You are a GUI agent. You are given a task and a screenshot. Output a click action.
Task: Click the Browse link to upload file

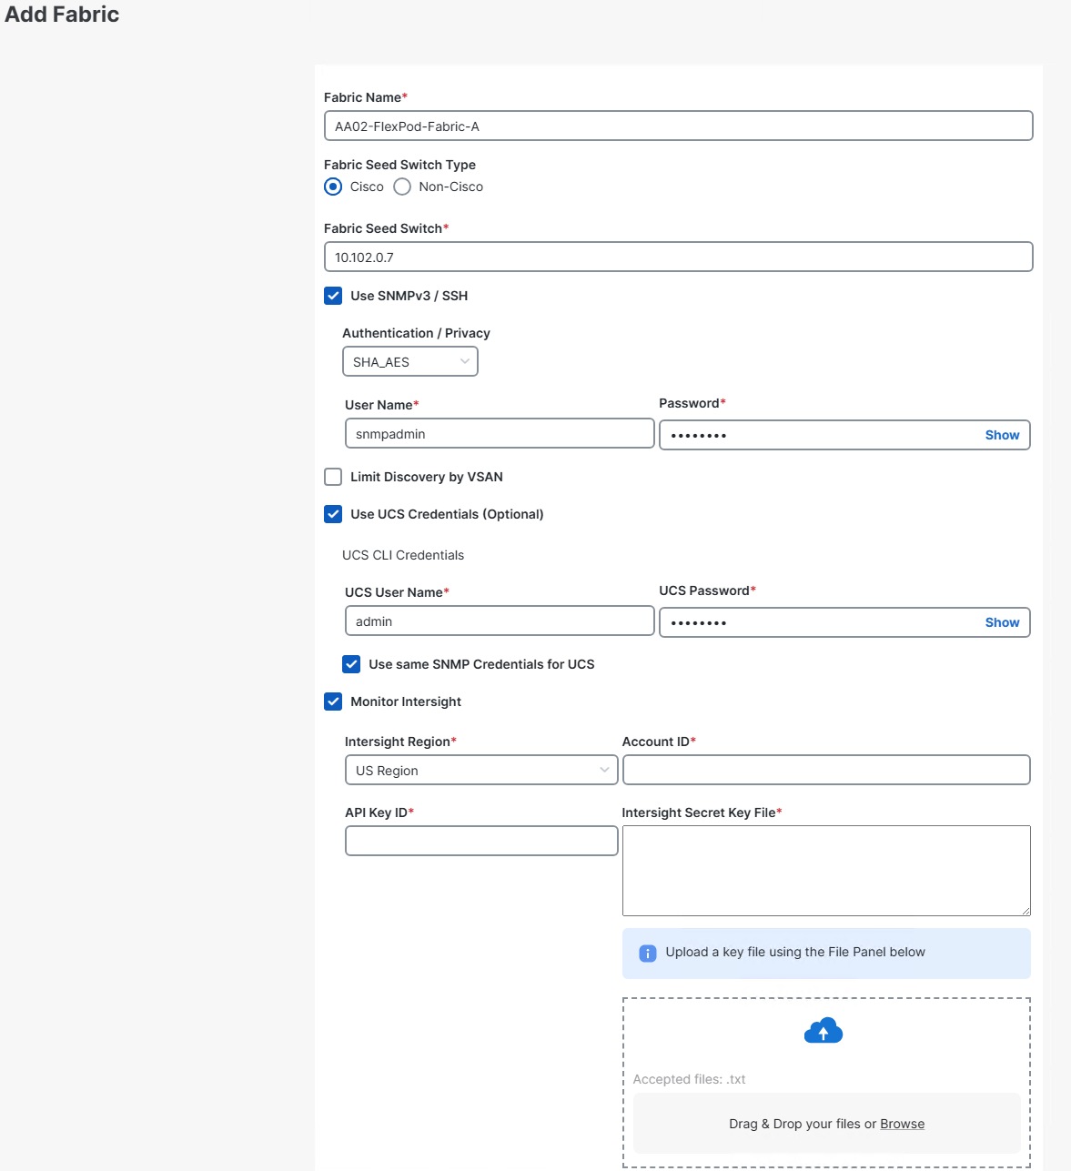[x=902, y=1124]
